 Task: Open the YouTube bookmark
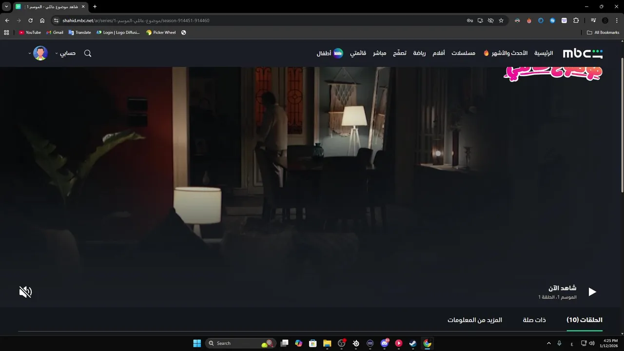[x=30, y=33]
